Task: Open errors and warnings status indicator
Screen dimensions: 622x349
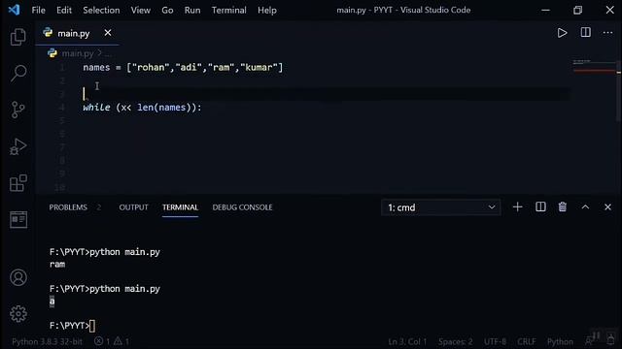Action: point(112,341)
